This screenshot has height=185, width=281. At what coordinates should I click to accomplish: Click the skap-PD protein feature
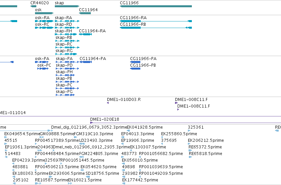67,69
